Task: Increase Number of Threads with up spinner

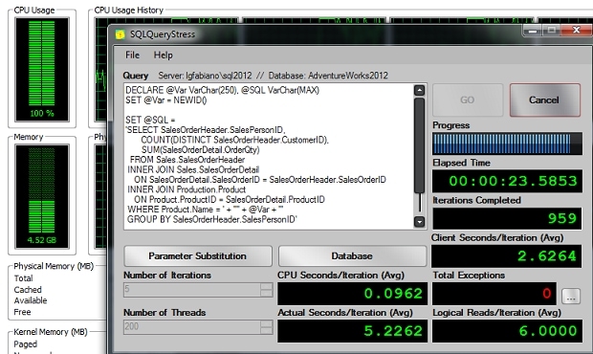Action: click(266, 323)
